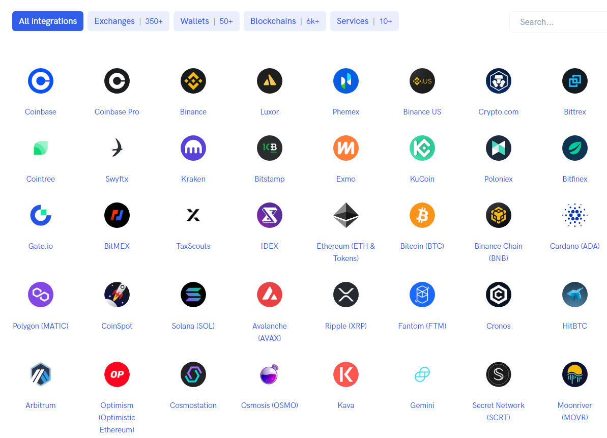607x438 pixels.
Task: Open the Binance Chain cube icon
Action: pyautogui.click(x=498, y=215)
